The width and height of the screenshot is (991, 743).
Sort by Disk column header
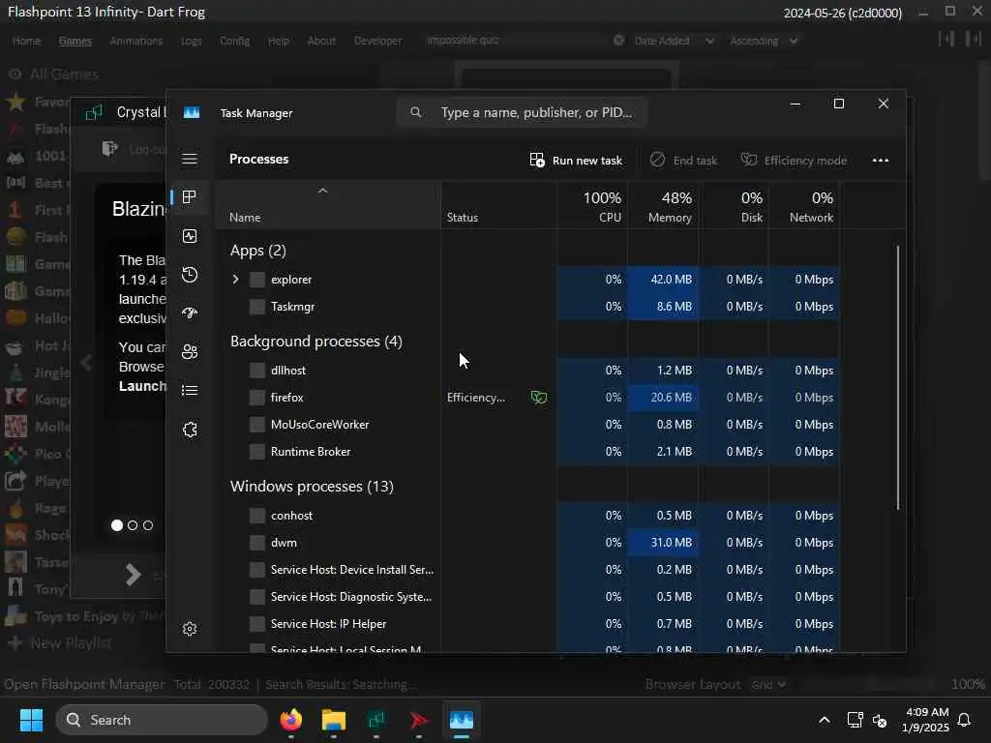click(735, 207)
